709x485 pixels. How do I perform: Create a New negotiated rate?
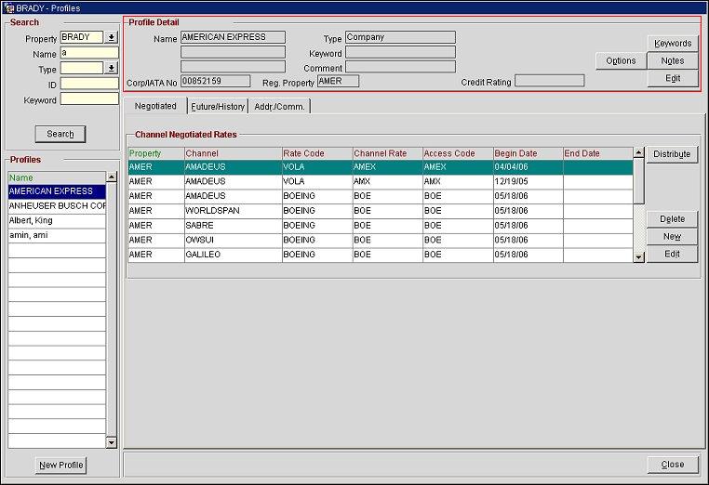672,237
